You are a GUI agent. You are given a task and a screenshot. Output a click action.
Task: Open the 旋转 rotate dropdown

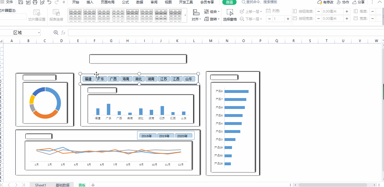(x=212, y=19)
